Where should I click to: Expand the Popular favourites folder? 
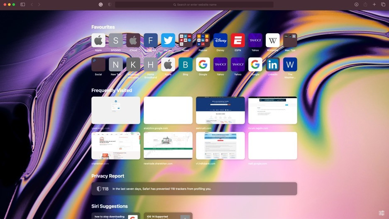coord(203,40)
